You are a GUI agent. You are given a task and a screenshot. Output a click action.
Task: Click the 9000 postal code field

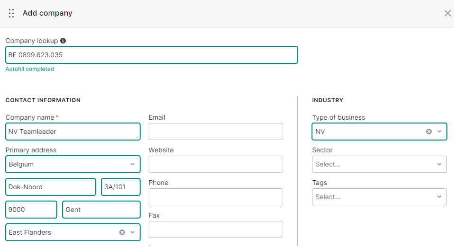point(31,210)
